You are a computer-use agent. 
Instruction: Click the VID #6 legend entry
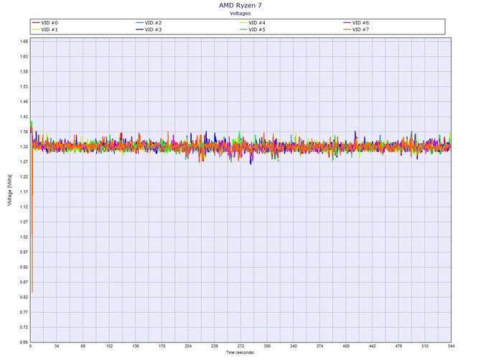point(356,23)
